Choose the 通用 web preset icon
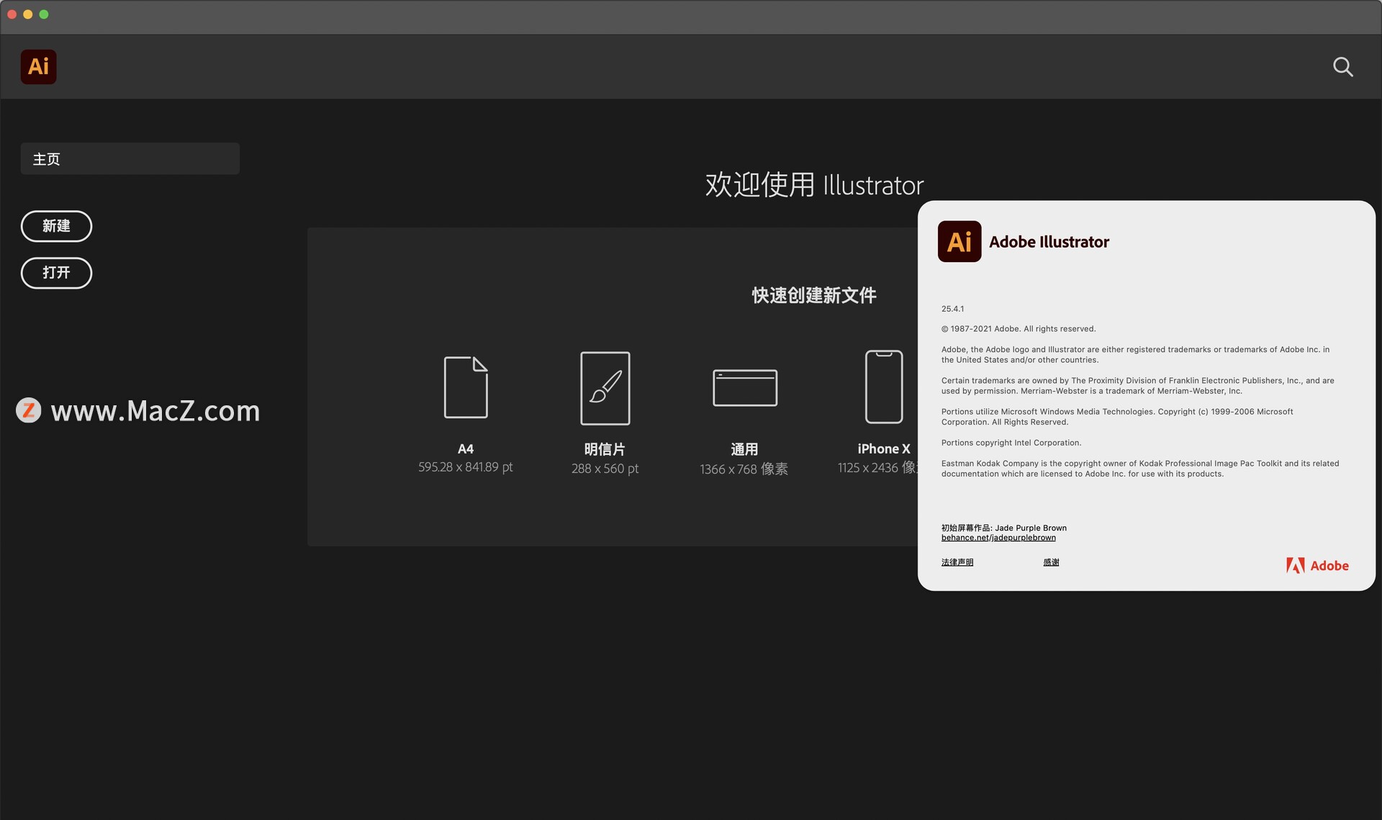Image resolution: width=1382 pixels, height=820 pixels. tap(745, 388)
